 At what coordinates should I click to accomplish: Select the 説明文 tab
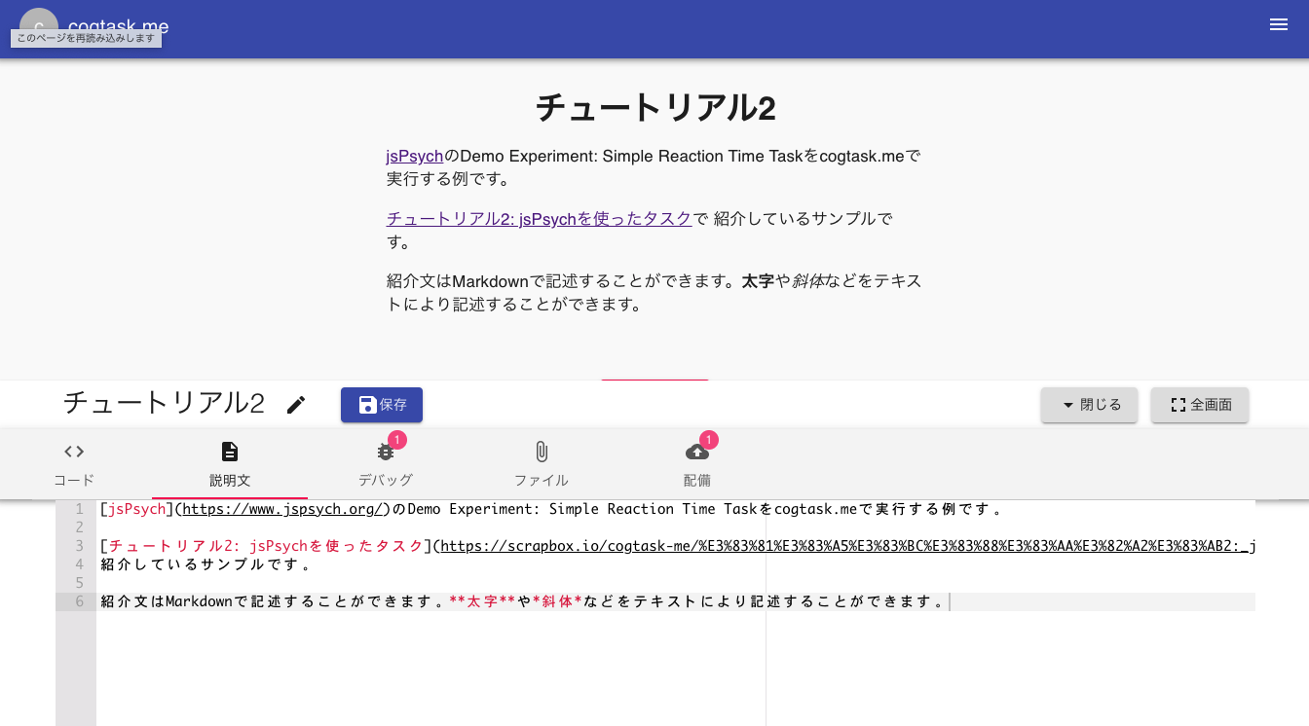coord(230,464)
